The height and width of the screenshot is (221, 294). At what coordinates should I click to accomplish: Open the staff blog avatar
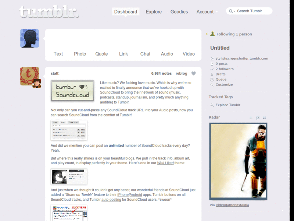(30, 76)
